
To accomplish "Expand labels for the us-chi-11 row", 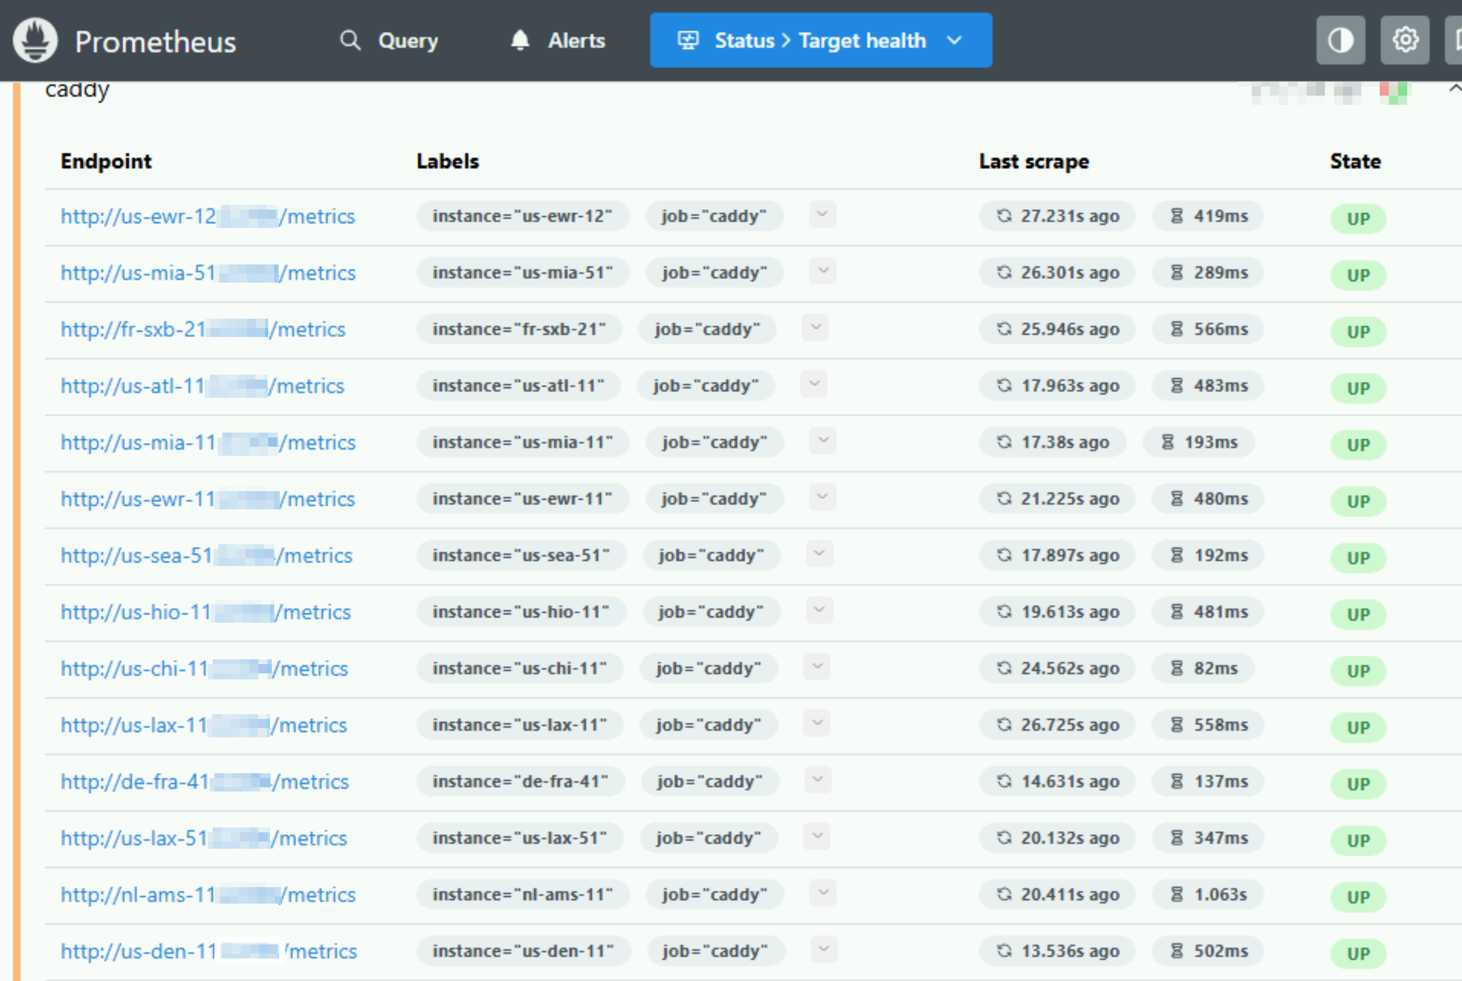I will tap(817, 667).
